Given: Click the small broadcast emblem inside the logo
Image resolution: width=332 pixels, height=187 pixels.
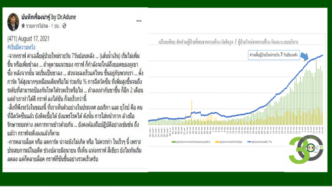Looking at the screenshot, I should pyautogui.click(x=311, y=147).
